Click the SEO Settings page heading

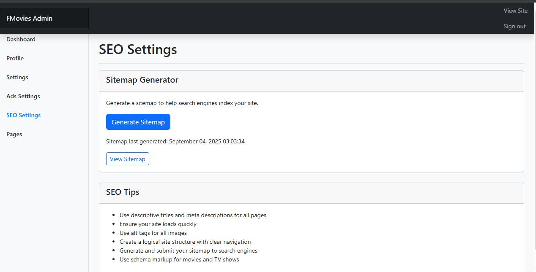(138, 49)
